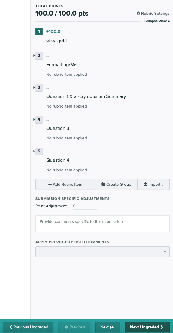Toggle rubric item 1 Great job
173x333 pixels.
coord(39,32)
